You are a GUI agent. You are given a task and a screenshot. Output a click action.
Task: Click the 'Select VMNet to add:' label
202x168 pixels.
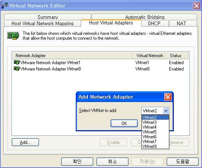(x=98, y=111)
